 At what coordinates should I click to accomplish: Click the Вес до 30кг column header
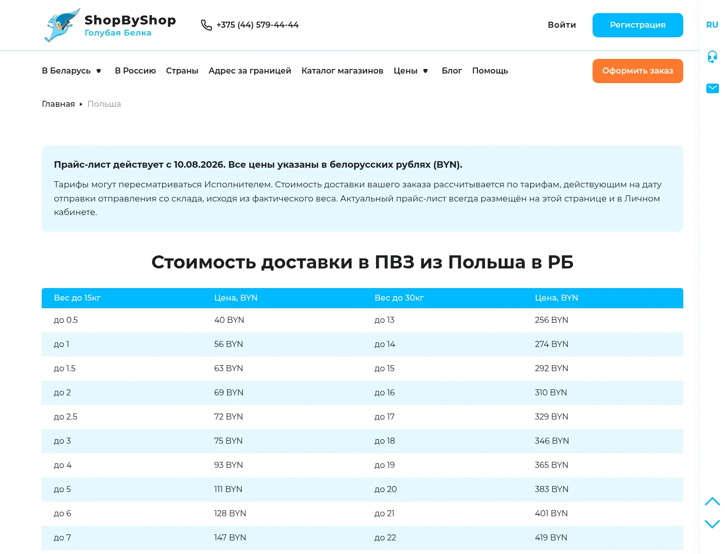point(399,298)
